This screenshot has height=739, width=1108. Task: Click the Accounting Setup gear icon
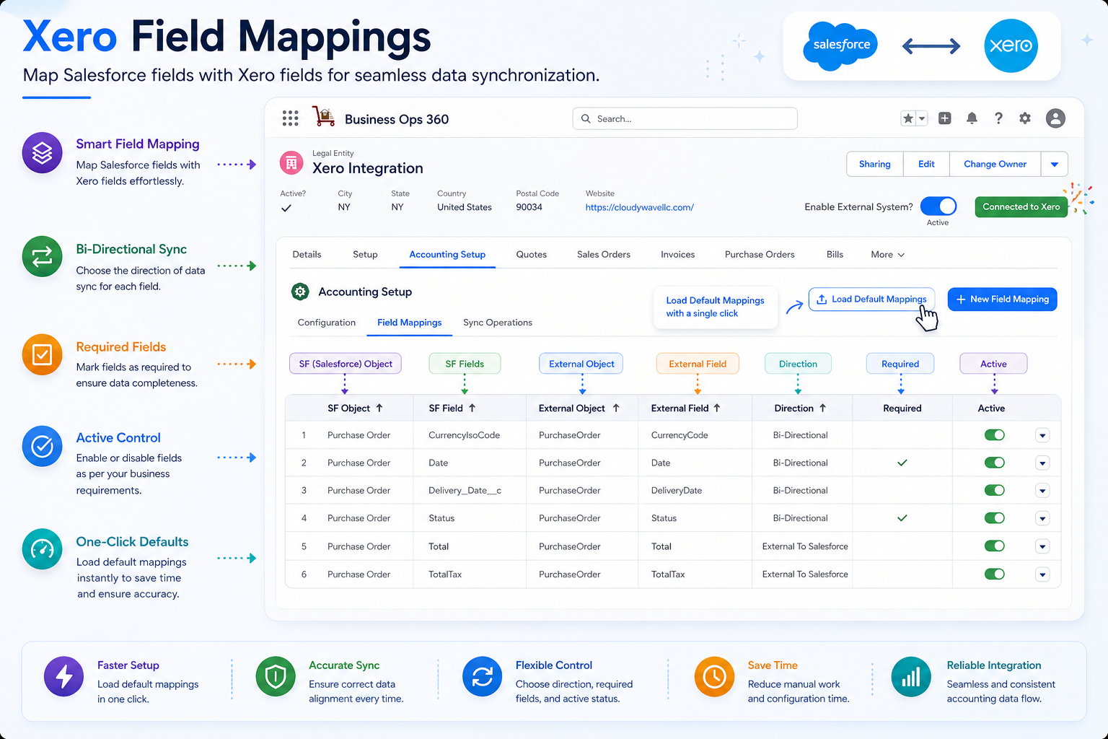point(300,292)
